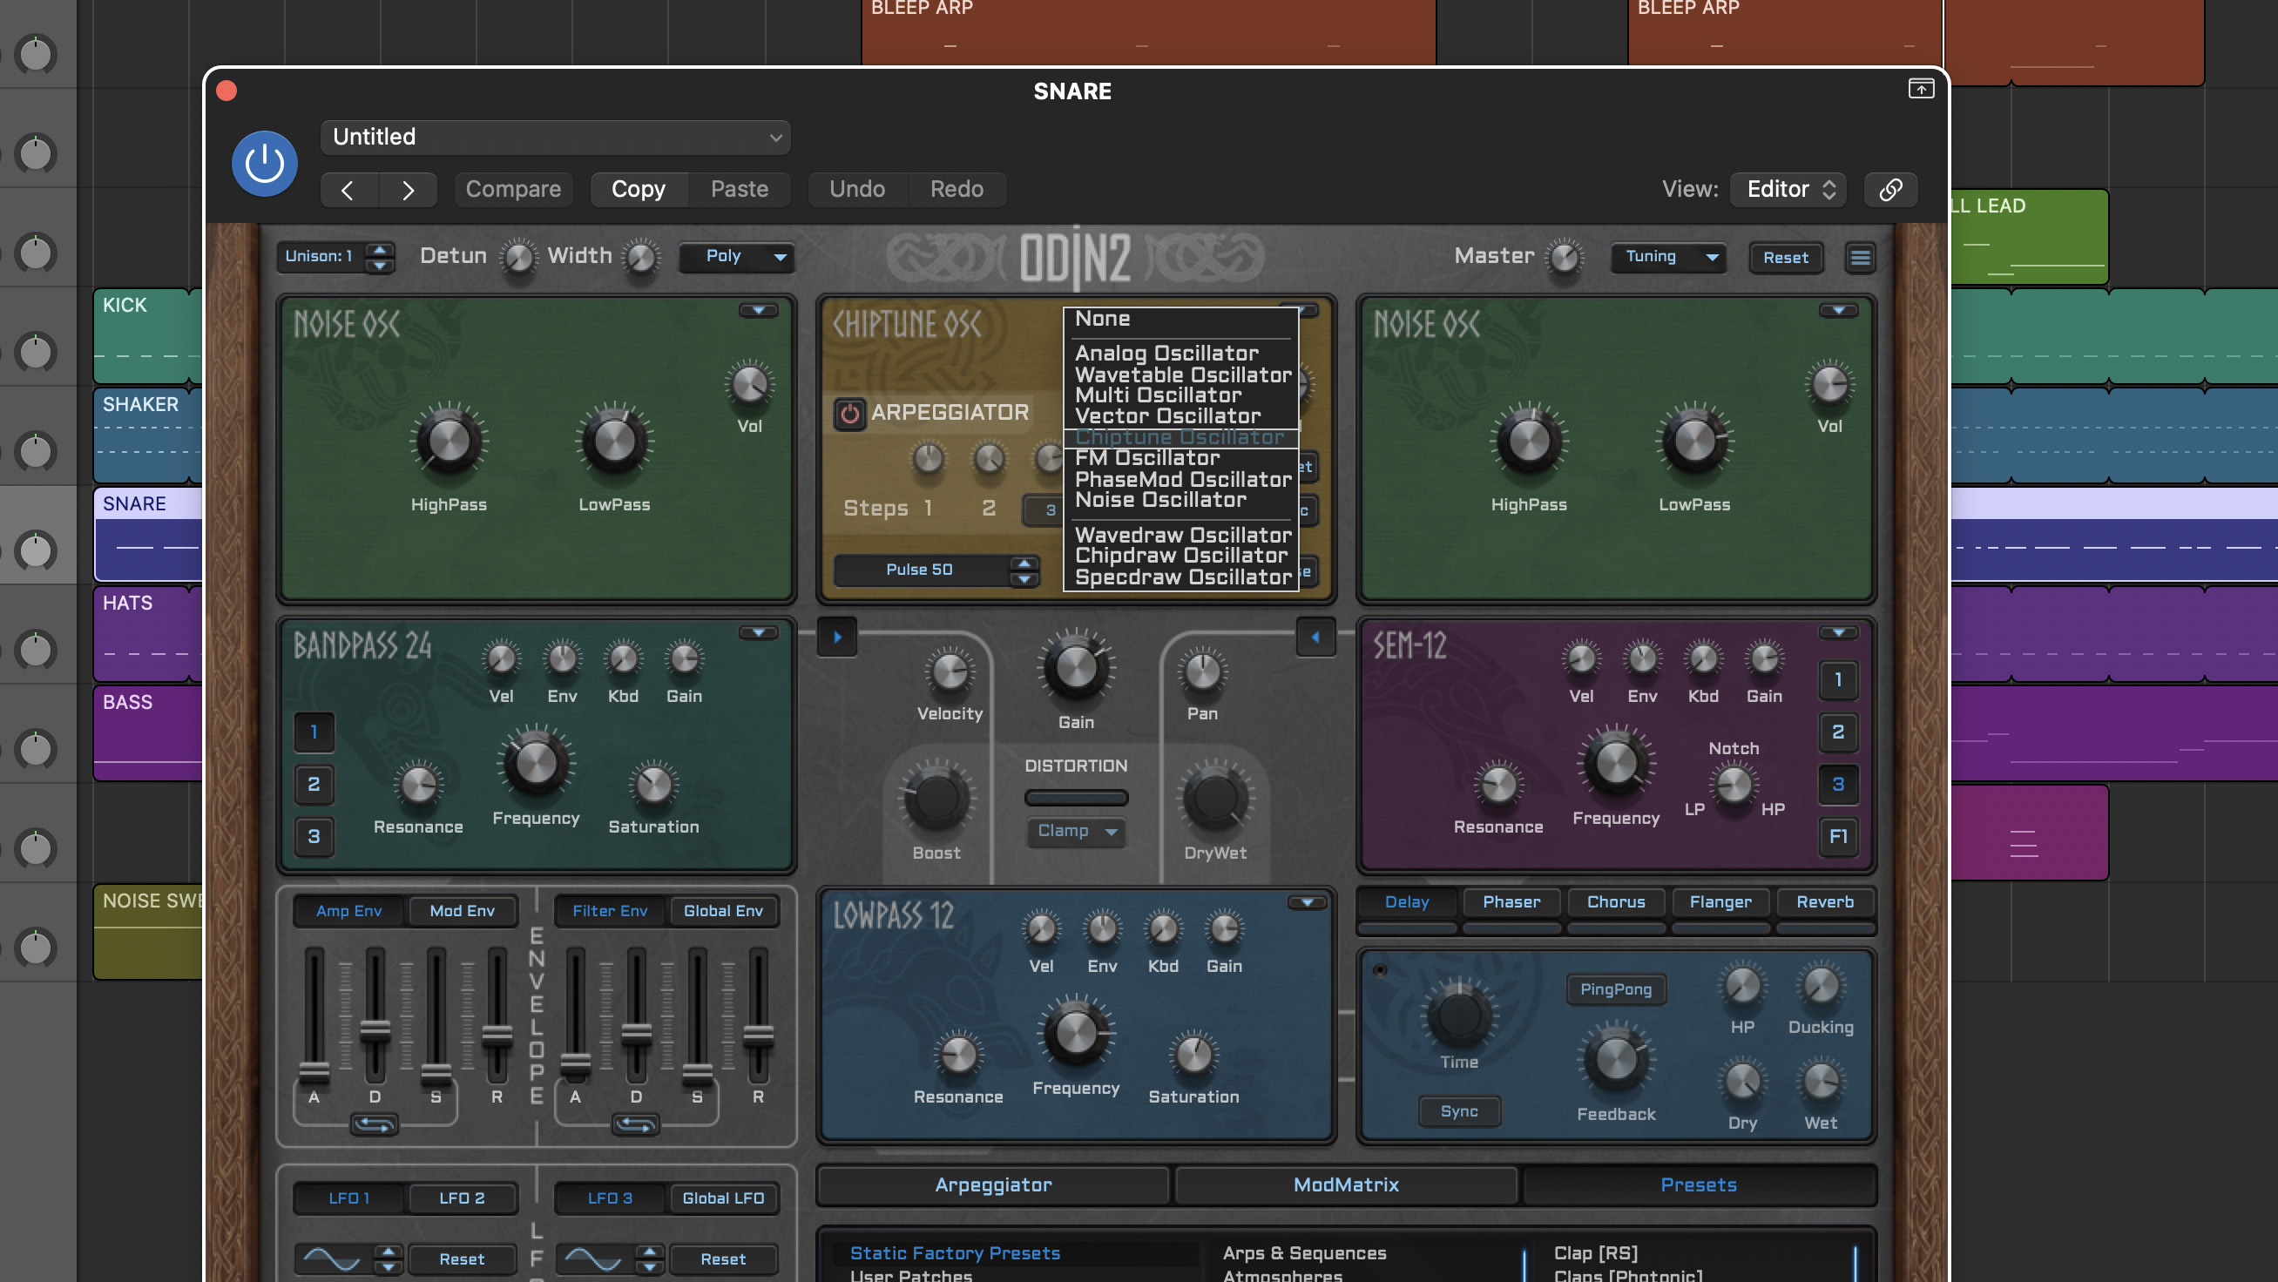Screen dimensions: 2278x1282
Task: Open SEM-12 filter type dropdown
Action: tap(1837, 633)
